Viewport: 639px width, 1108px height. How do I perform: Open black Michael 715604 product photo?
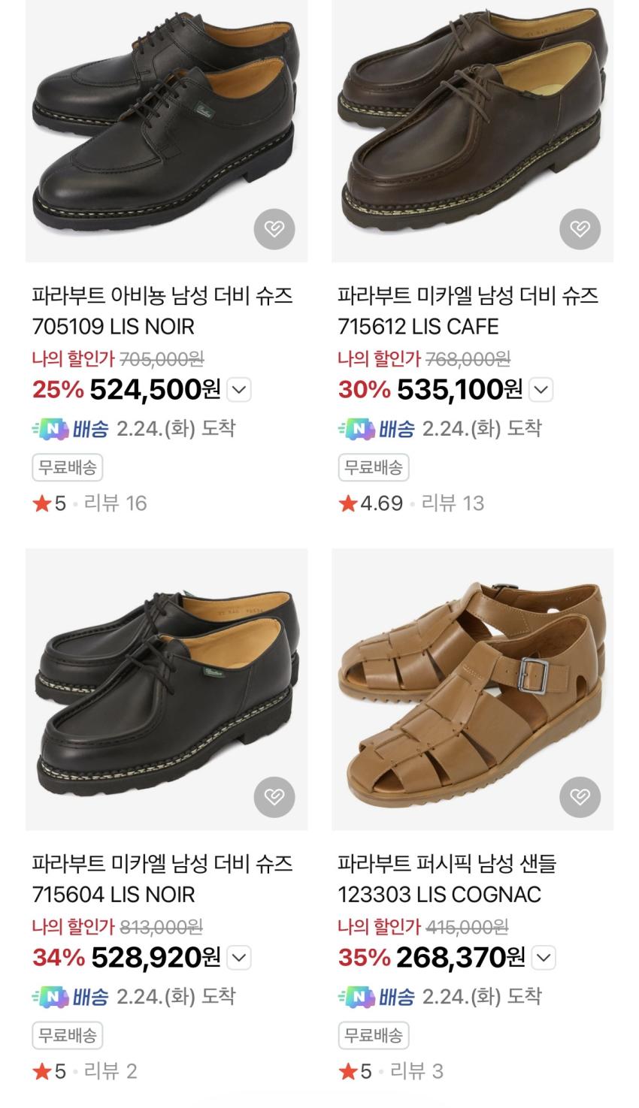coord(165,687)
